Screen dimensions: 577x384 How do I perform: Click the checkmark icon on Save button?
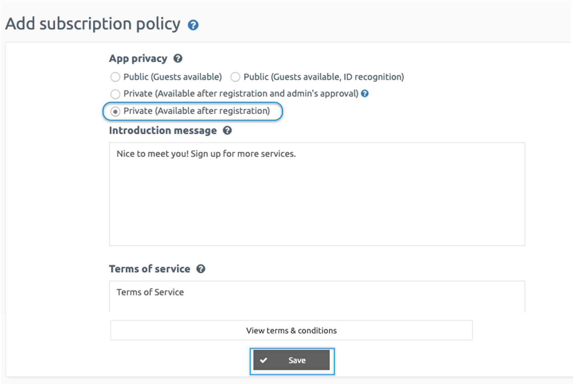pos(264,360)
